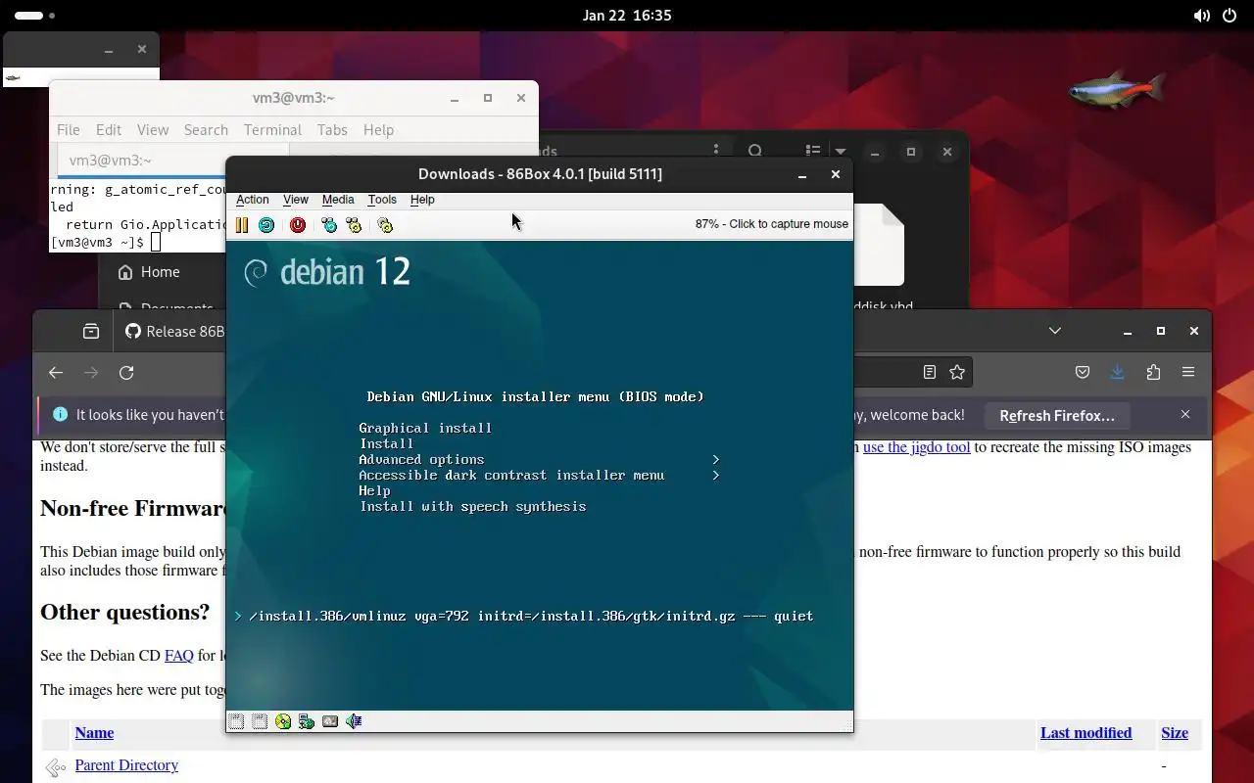Viewport: 1254px width, 783px height.
Task: Open terminal Terminal menu
Action: click(x=272, y=129)
